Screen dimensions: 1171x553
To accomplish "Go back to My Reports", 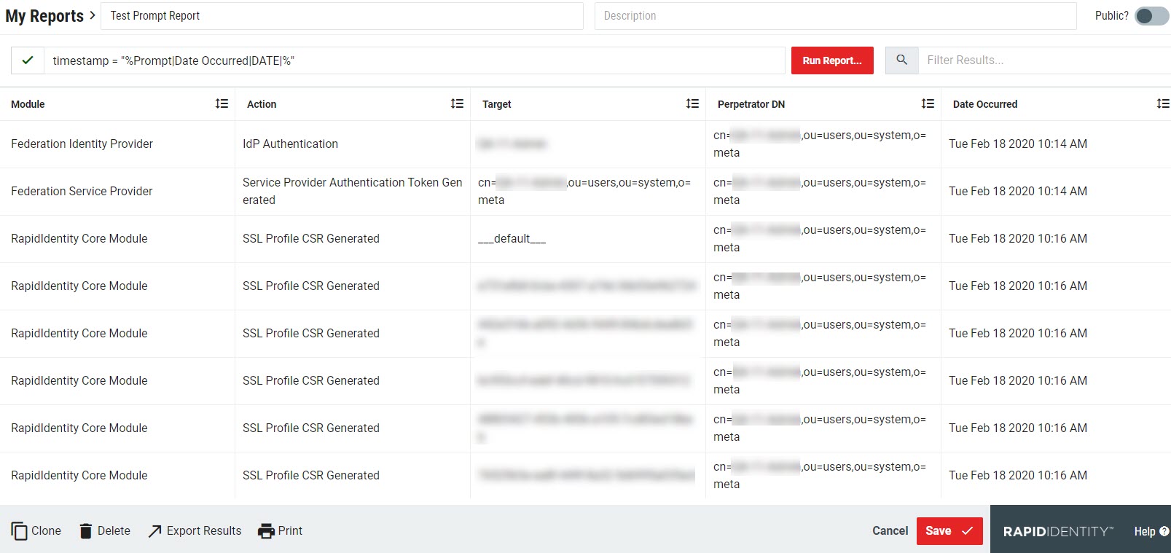I will coord(44,16).
